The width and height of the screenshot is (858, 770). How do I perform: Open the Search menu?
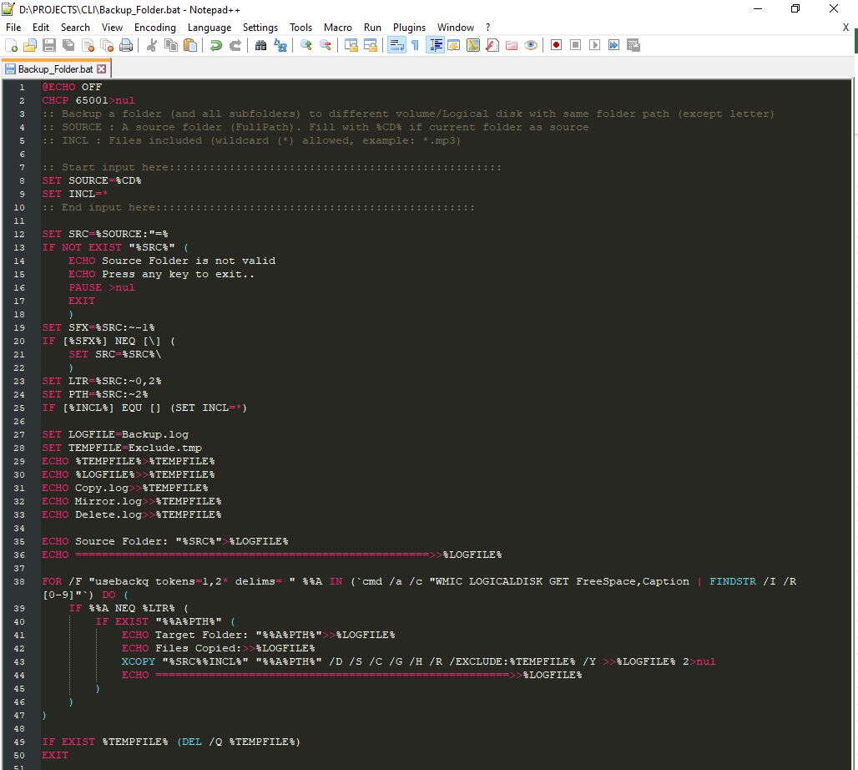(x=75, y=28)
